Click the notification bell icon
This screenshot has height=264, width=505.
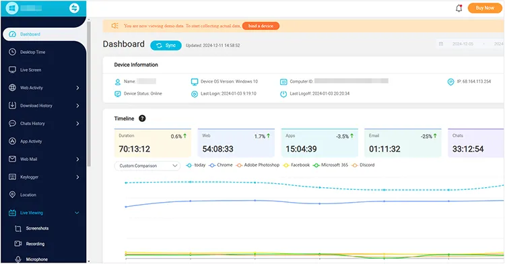coord(459,8)
